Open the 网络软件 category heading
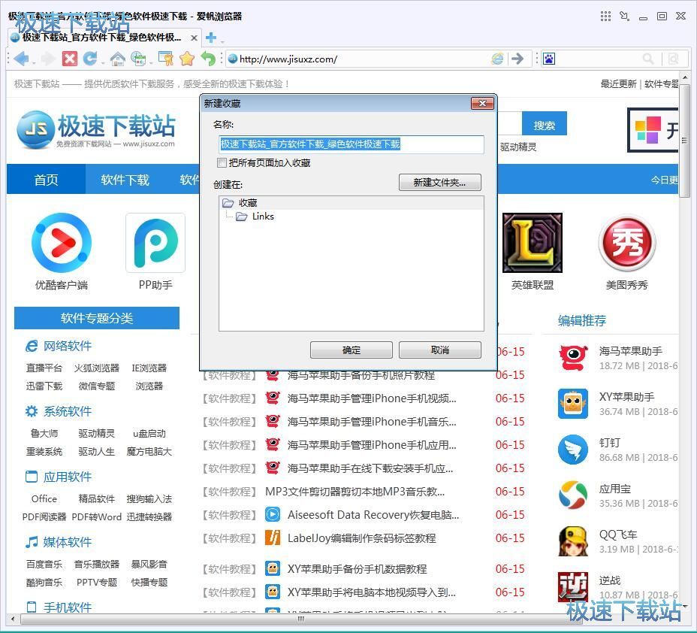Image resolution: width=697 pixels, height=633 pixels. point(68,346)
